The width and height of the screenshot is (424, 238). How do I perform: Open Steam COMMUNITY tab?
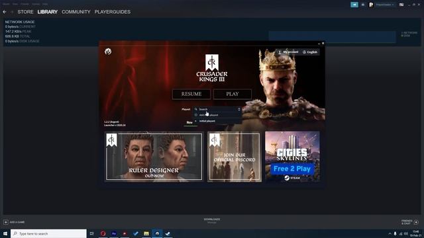tap(76, 12)
